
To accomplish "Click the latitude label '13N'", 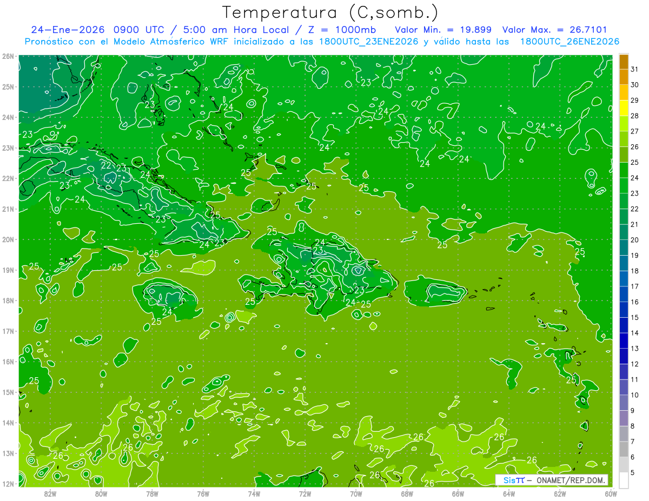I will 8,453.
